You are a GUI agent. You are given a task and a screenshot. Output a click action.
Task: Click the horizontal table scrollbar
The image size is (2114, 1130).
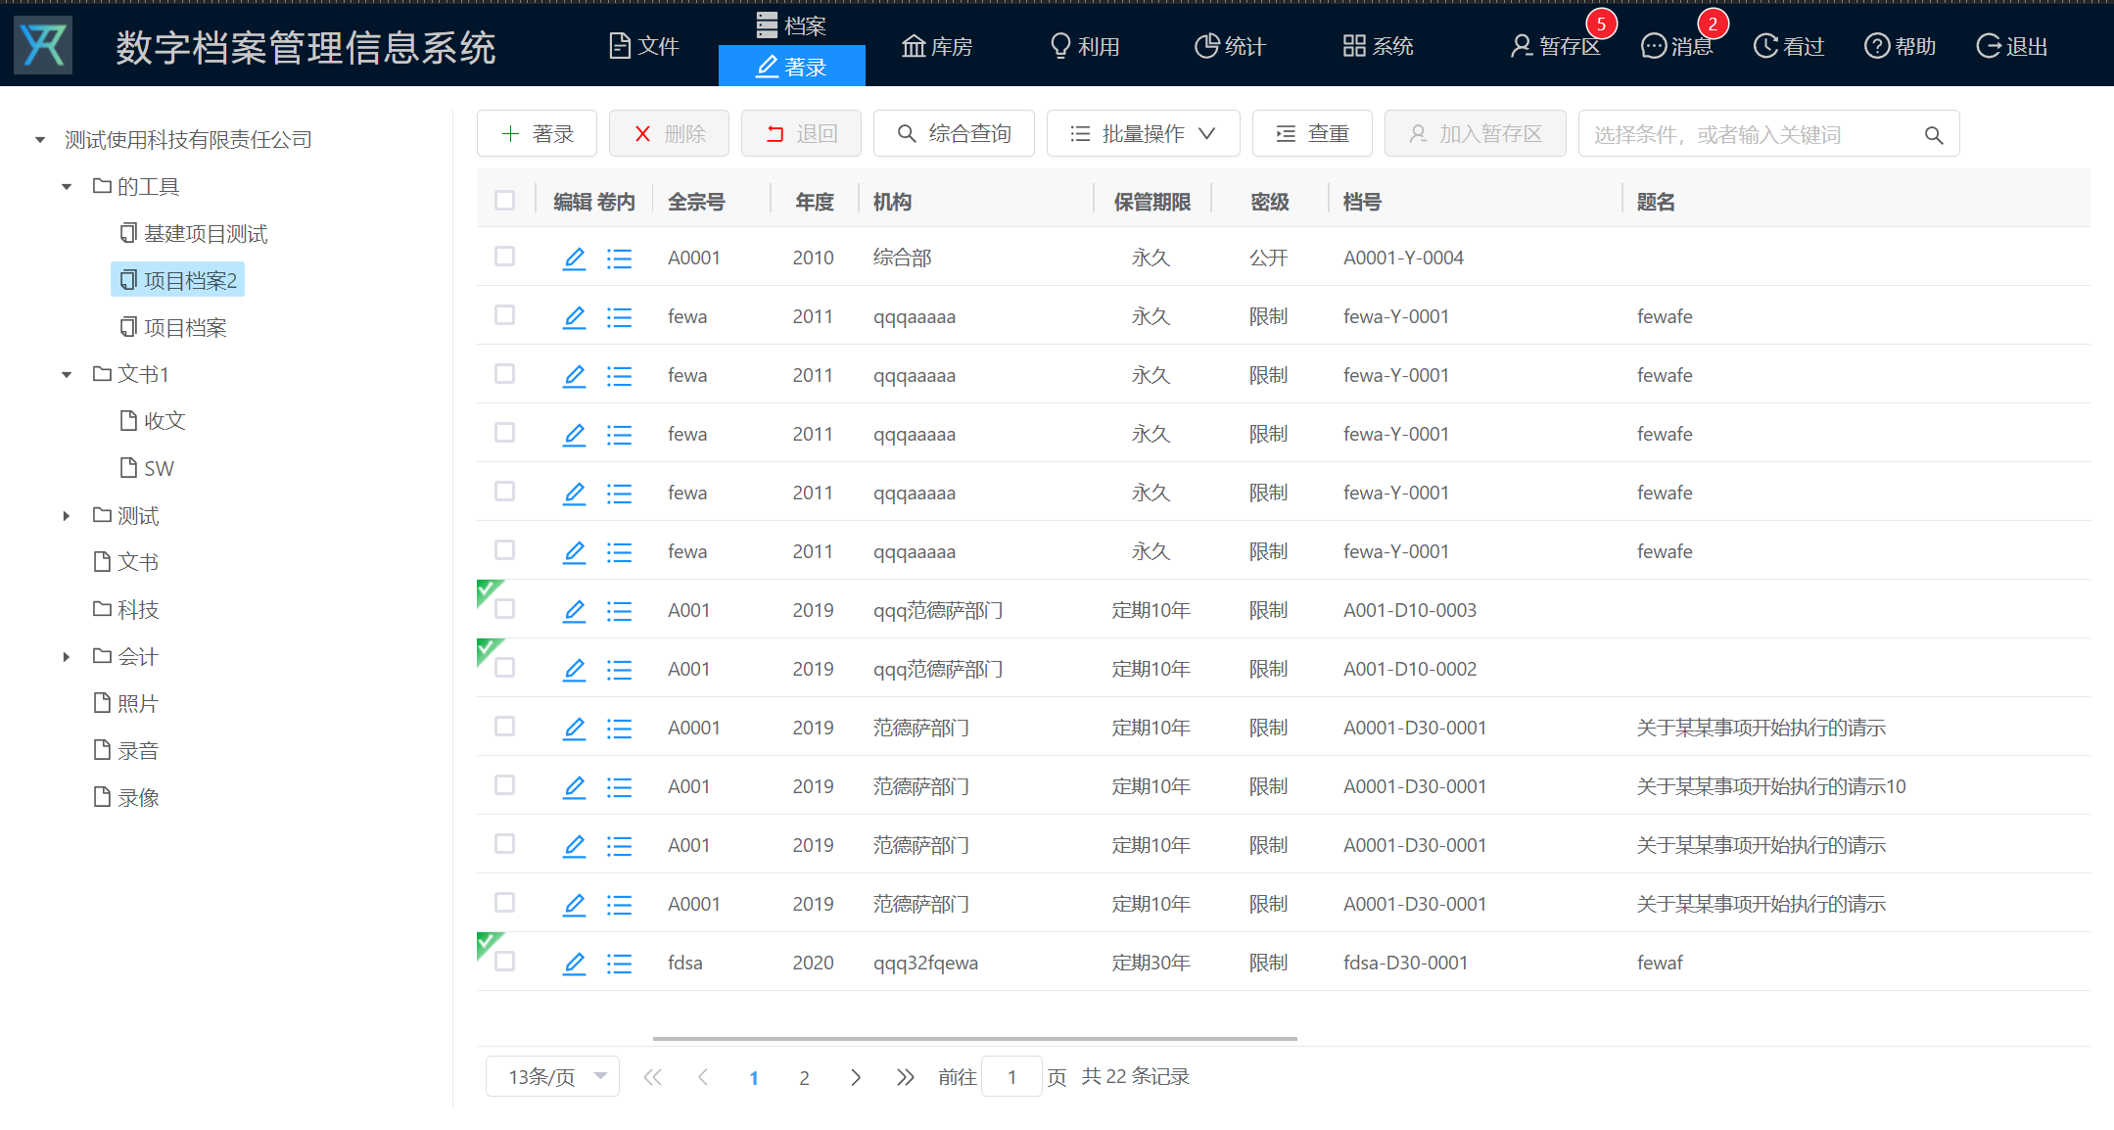click(974, 1038)
